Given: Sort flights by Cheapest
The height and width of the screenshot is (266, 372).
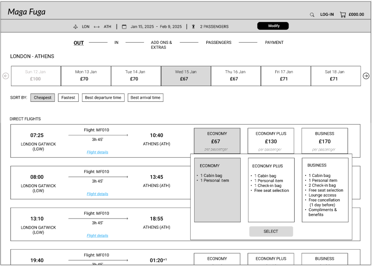Looking at the screenshot, I should (x=43, y=97).
